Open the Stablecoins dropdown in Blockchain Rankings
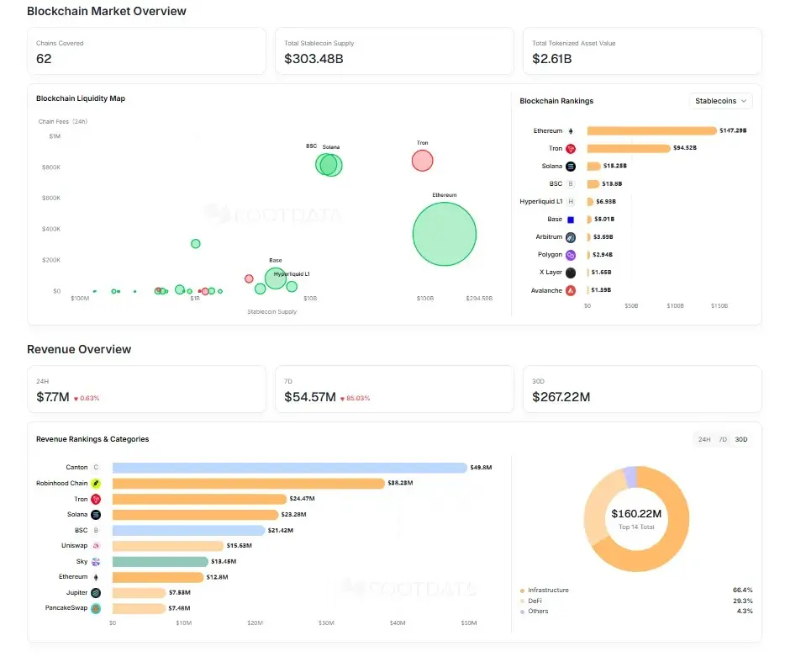 tap(720, 101)
